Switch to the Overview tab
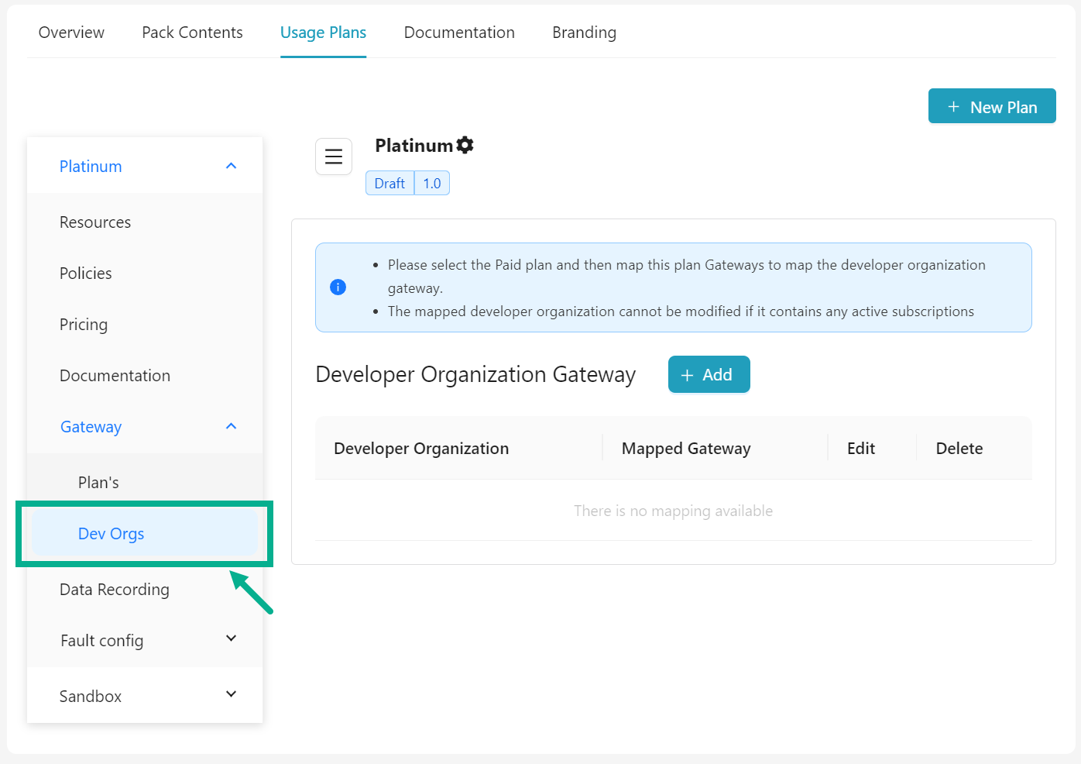1081x764 pixels. 71,33
